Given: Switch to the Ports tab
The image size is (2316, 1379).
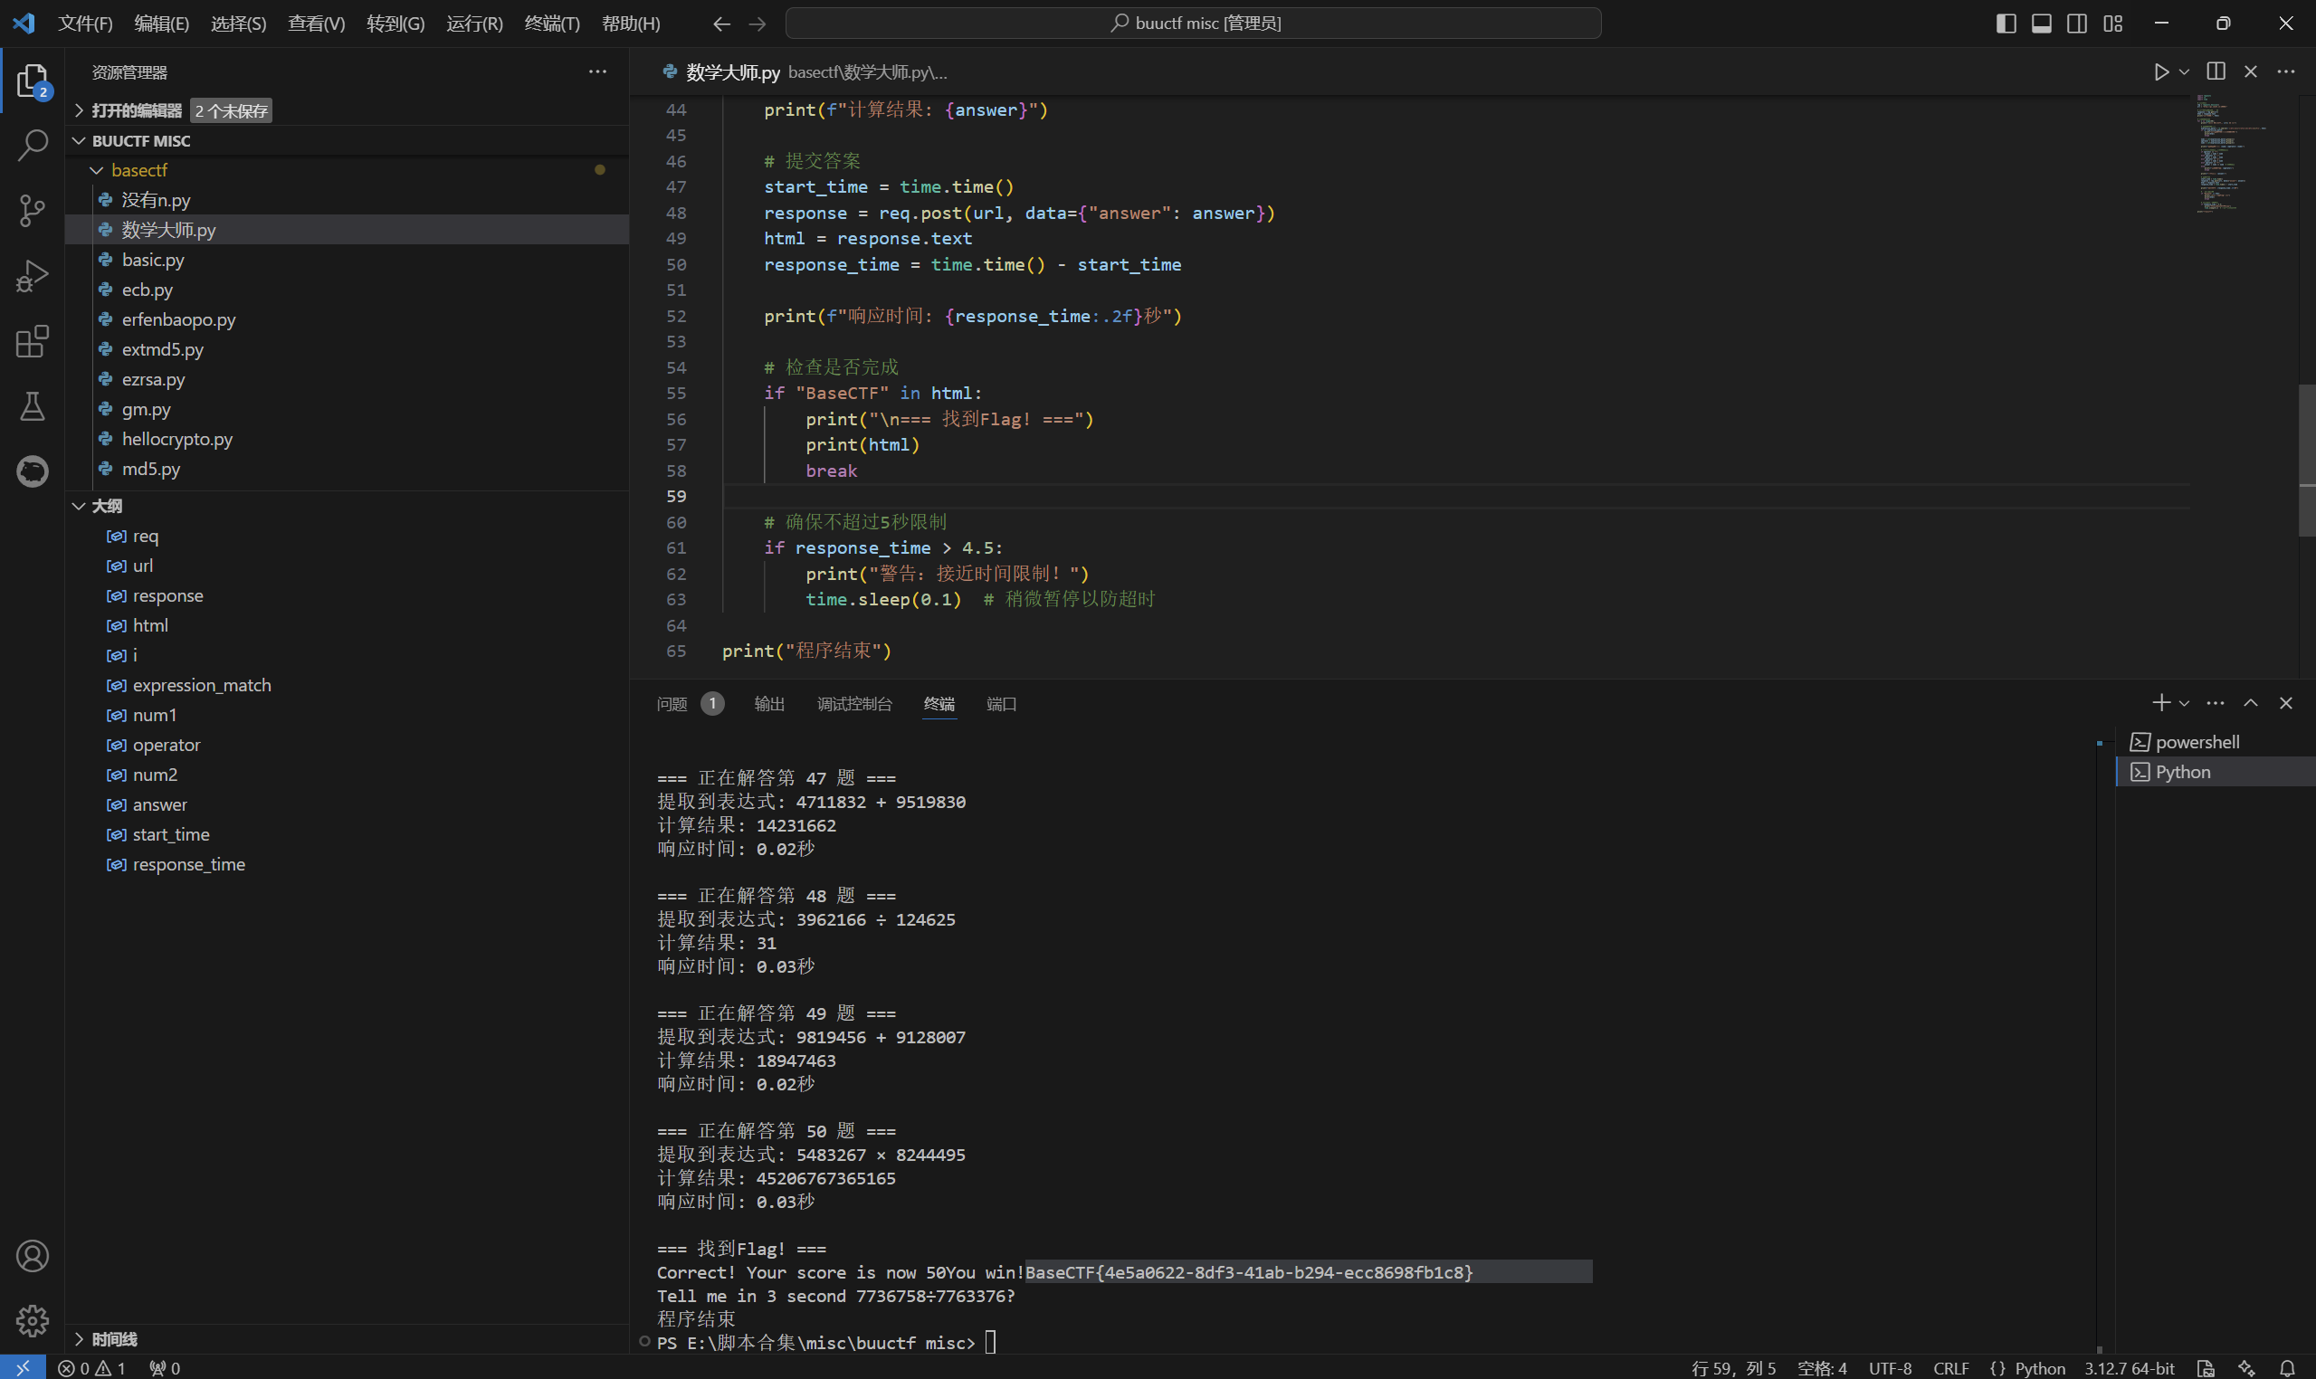Looking at the screenshot, I should pyautogui.click(x=1001, y=703).
